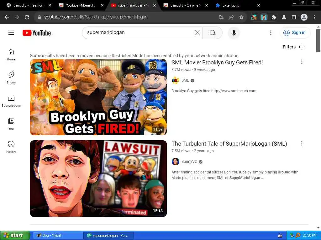Open the SML channel name link
Viewport: 321px width, 240px height.
185,80
